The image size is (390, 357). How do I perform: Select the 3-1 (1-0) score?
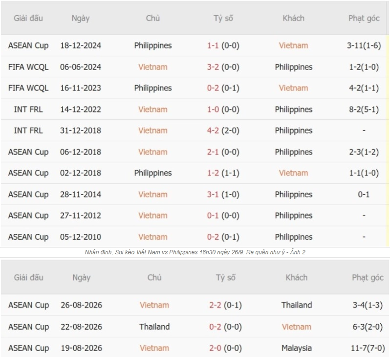point(223,195)
